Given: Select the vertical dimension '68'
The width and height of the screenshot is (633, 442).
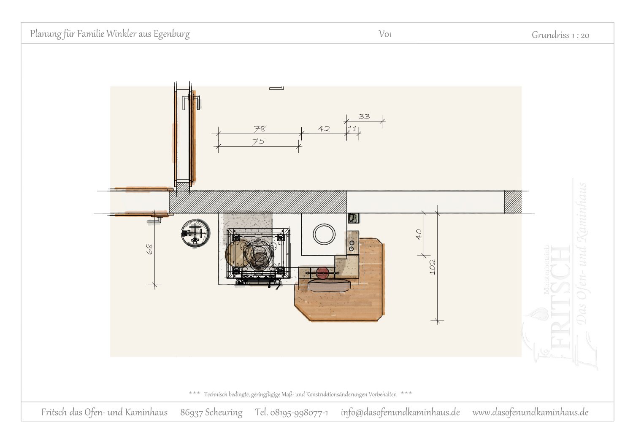Looking at the screenshot, I should click(149, 249).
